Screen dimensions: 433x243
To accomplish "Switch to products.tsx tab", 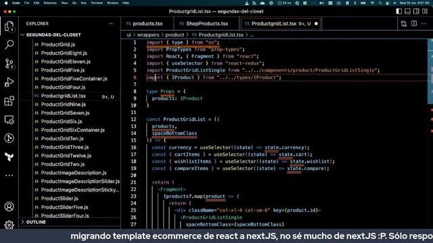I will click(147, 24).
